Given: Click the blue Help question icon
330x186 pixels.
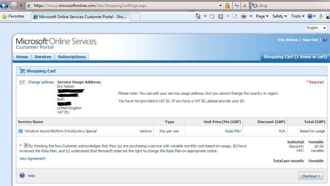Looking at the screenshot, I should coord(22,176).
